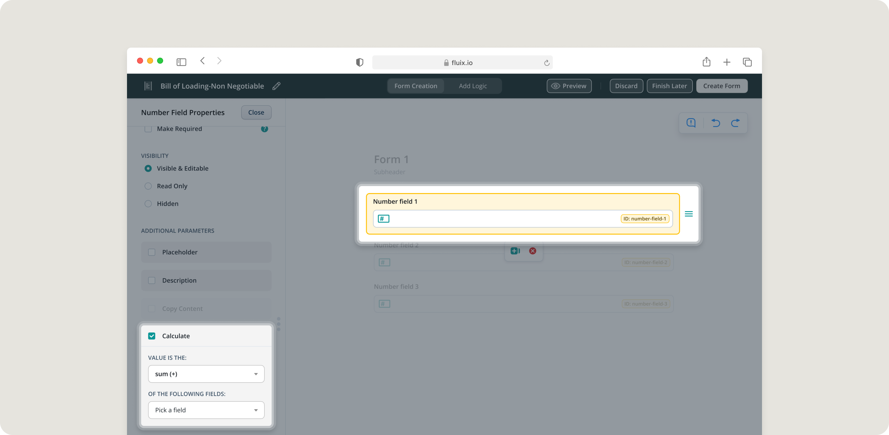Delete field with red X icon

click(x=532, y=251)
